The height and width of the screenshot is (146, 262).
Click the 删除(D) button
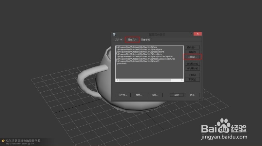tap(192, 52)
